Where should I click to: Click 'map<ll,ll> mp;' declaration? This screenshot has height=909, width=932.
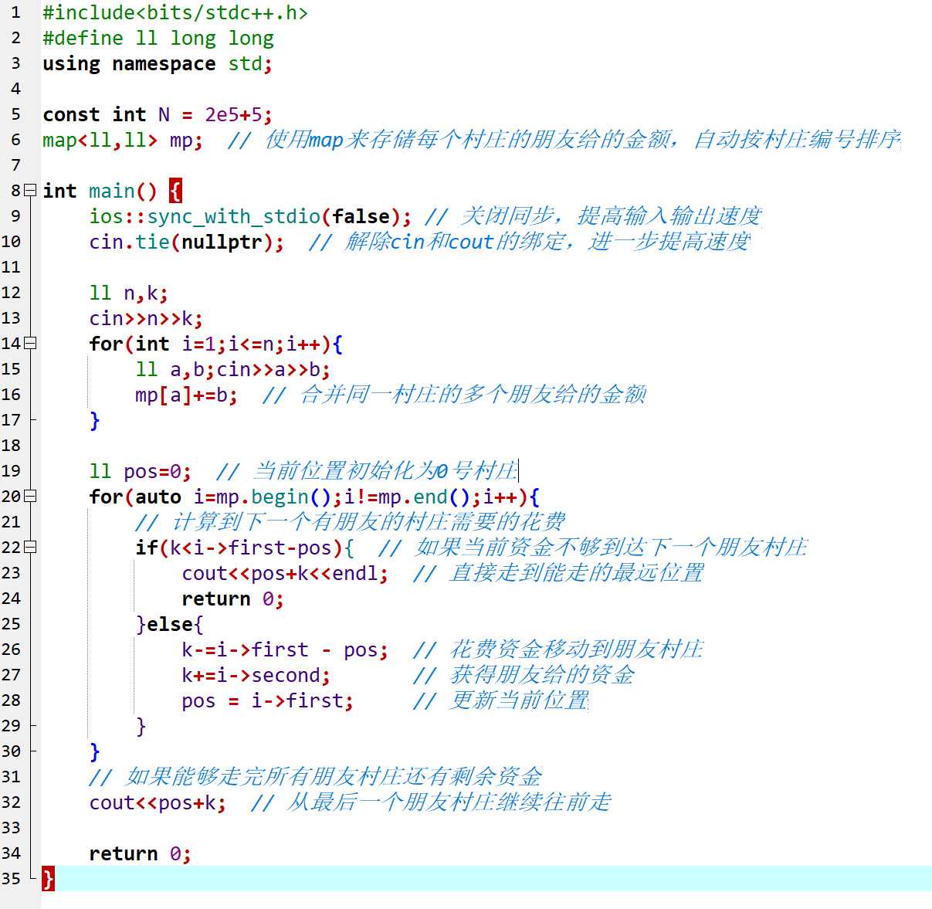click(x=123, y=141)
